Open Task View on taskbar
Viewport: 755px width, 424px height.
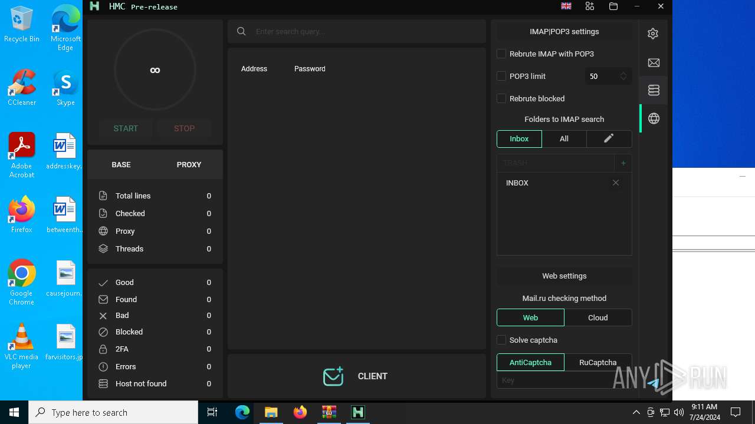pos(212,412)
